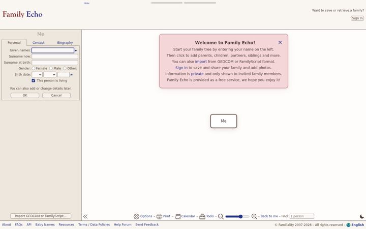Image resolution: width=366 pixels, height=229 pixels.
Task: Click Import GEDCOM or FamilyScript button
Action: tap(41, 216)
